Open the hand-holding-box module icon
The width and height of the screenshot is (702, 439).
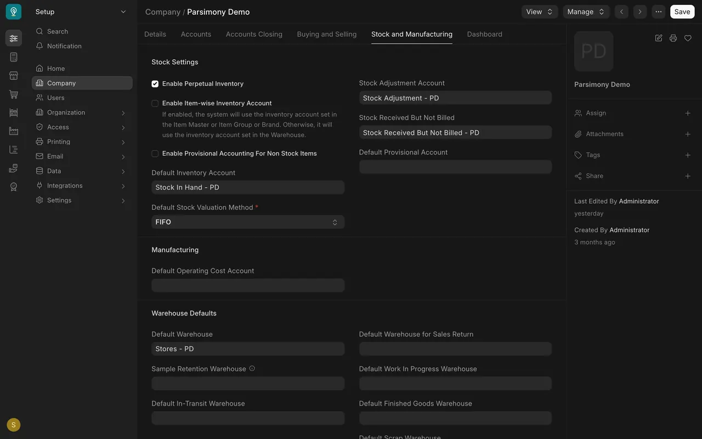point(14,168)
